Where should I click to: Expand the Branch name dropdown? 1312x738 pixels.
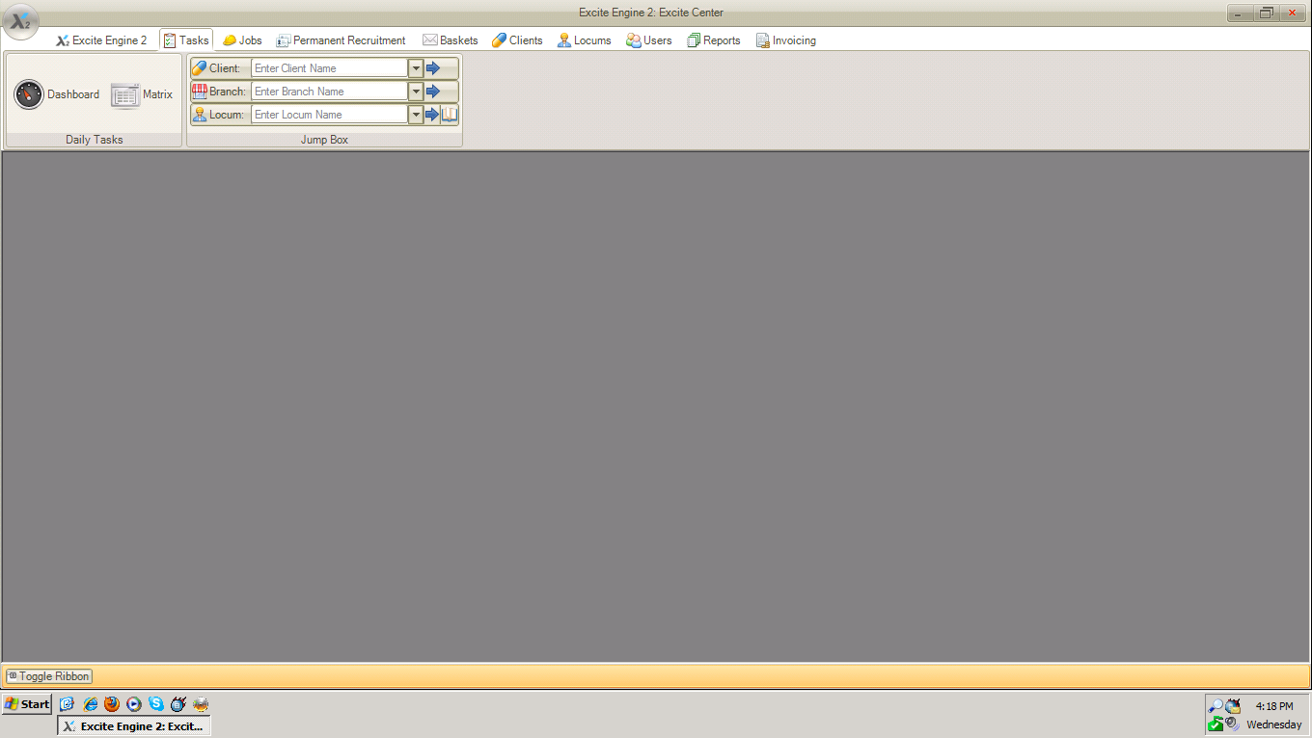click(416, 92)
